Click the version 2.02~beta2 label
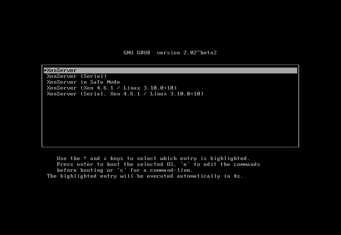341x235 pixels. point(187,53)
